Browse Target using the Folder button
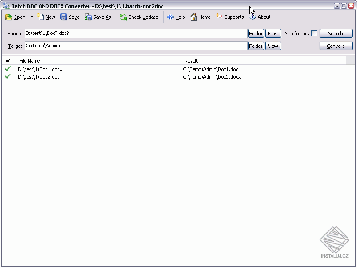Image resolution: width=357 pixels, height=268 pixels. pyautogui.click(x=256, y=46)
